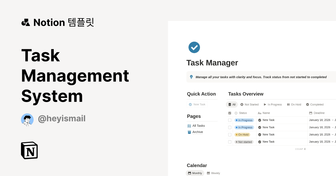Open the On Hold status tag selector
The height and width of the screenshot is (176, 336).
point(242,135)
